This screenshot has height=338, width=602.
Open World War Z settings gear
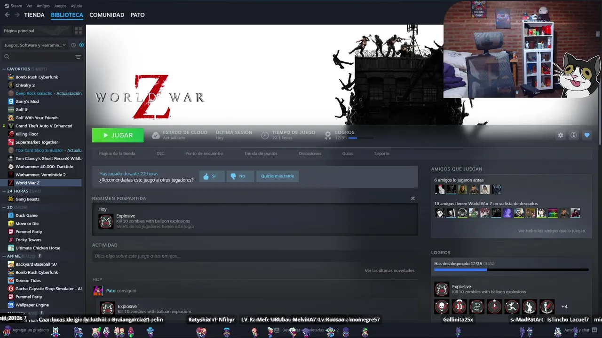pos(561,135)
